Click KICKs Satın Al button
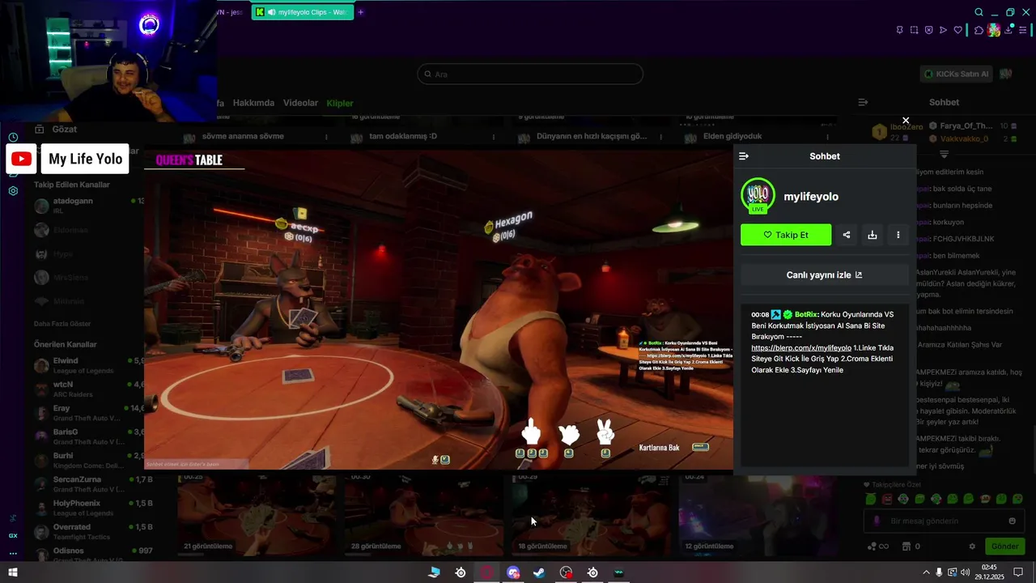 (x=956, y=74)
